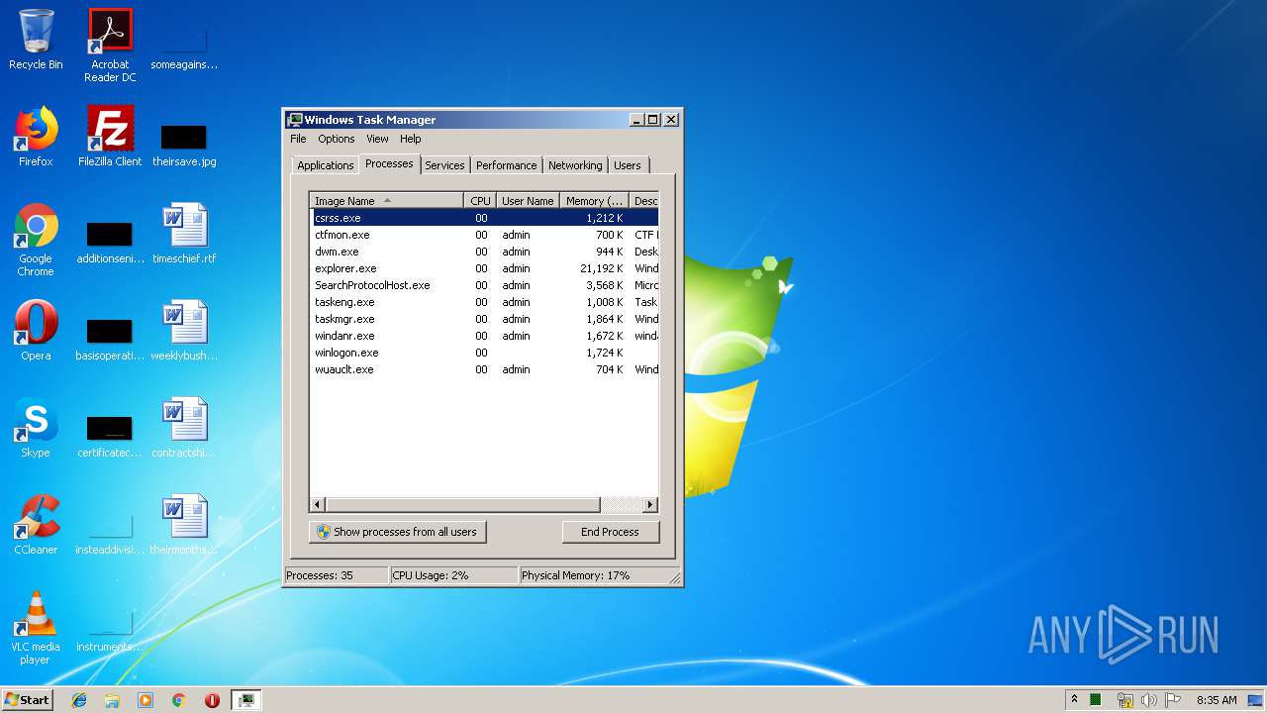Image resolution: width=1267 pixels, height=713 pixels.
Task: Select the theirmonths document icon
Action: (x=184, y=525)
